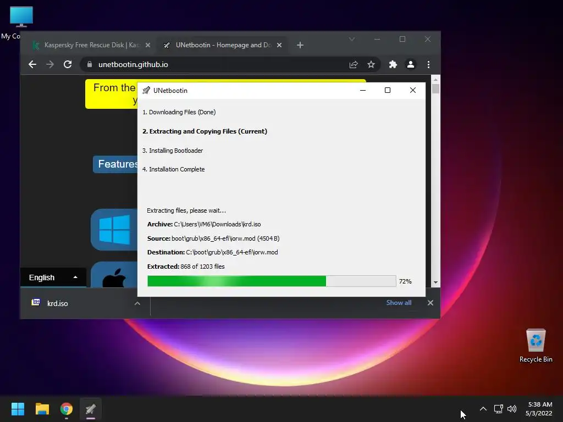Share this page icon in address bar
Screen dimensions: 563x422
pyautogui.click(x=354, y=65)
